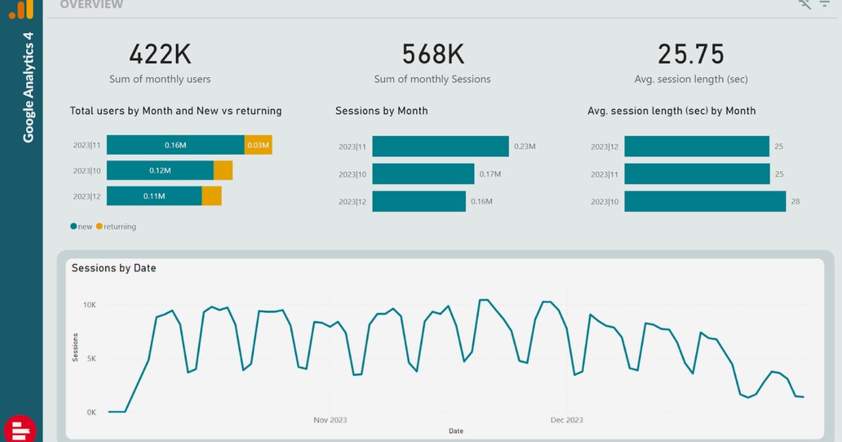Click the 'Sessions by Month' chart title

382,111
